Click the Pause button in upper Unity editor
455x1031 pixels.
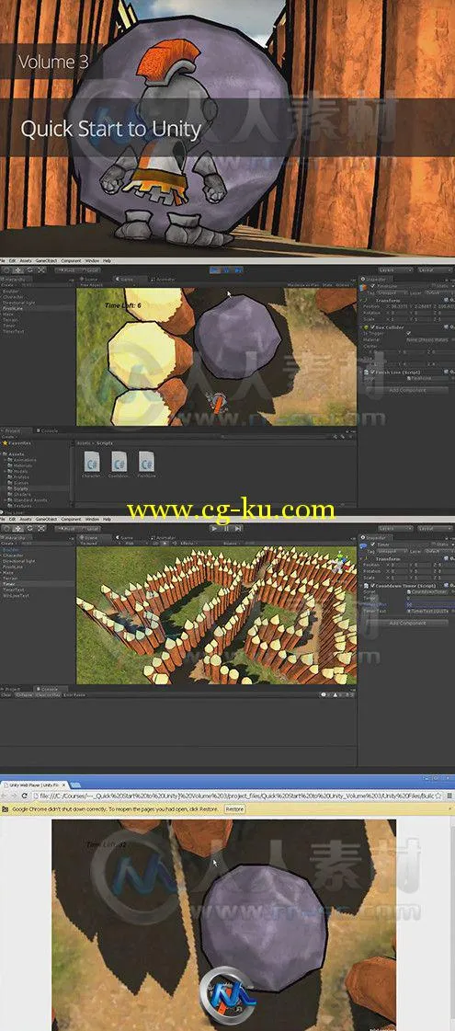tap(227, 269)
